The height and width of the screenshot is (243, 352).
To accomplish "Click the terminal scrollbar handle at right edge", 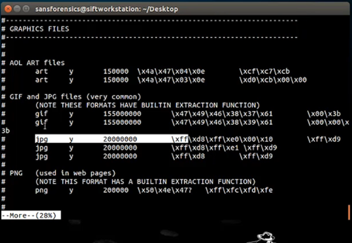I will (x=349, y=212).
